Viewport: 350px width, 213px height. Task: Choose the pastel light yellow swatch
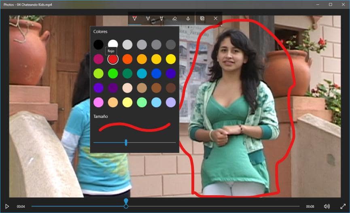[x=127, y=102]
